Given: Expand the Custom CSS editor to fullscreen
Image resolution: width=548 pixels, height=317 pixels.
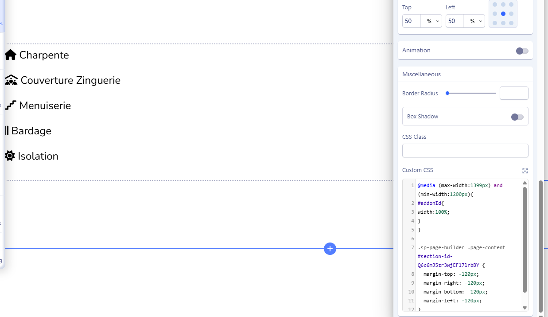Looking at the screenshot, I should pos(525,171).
